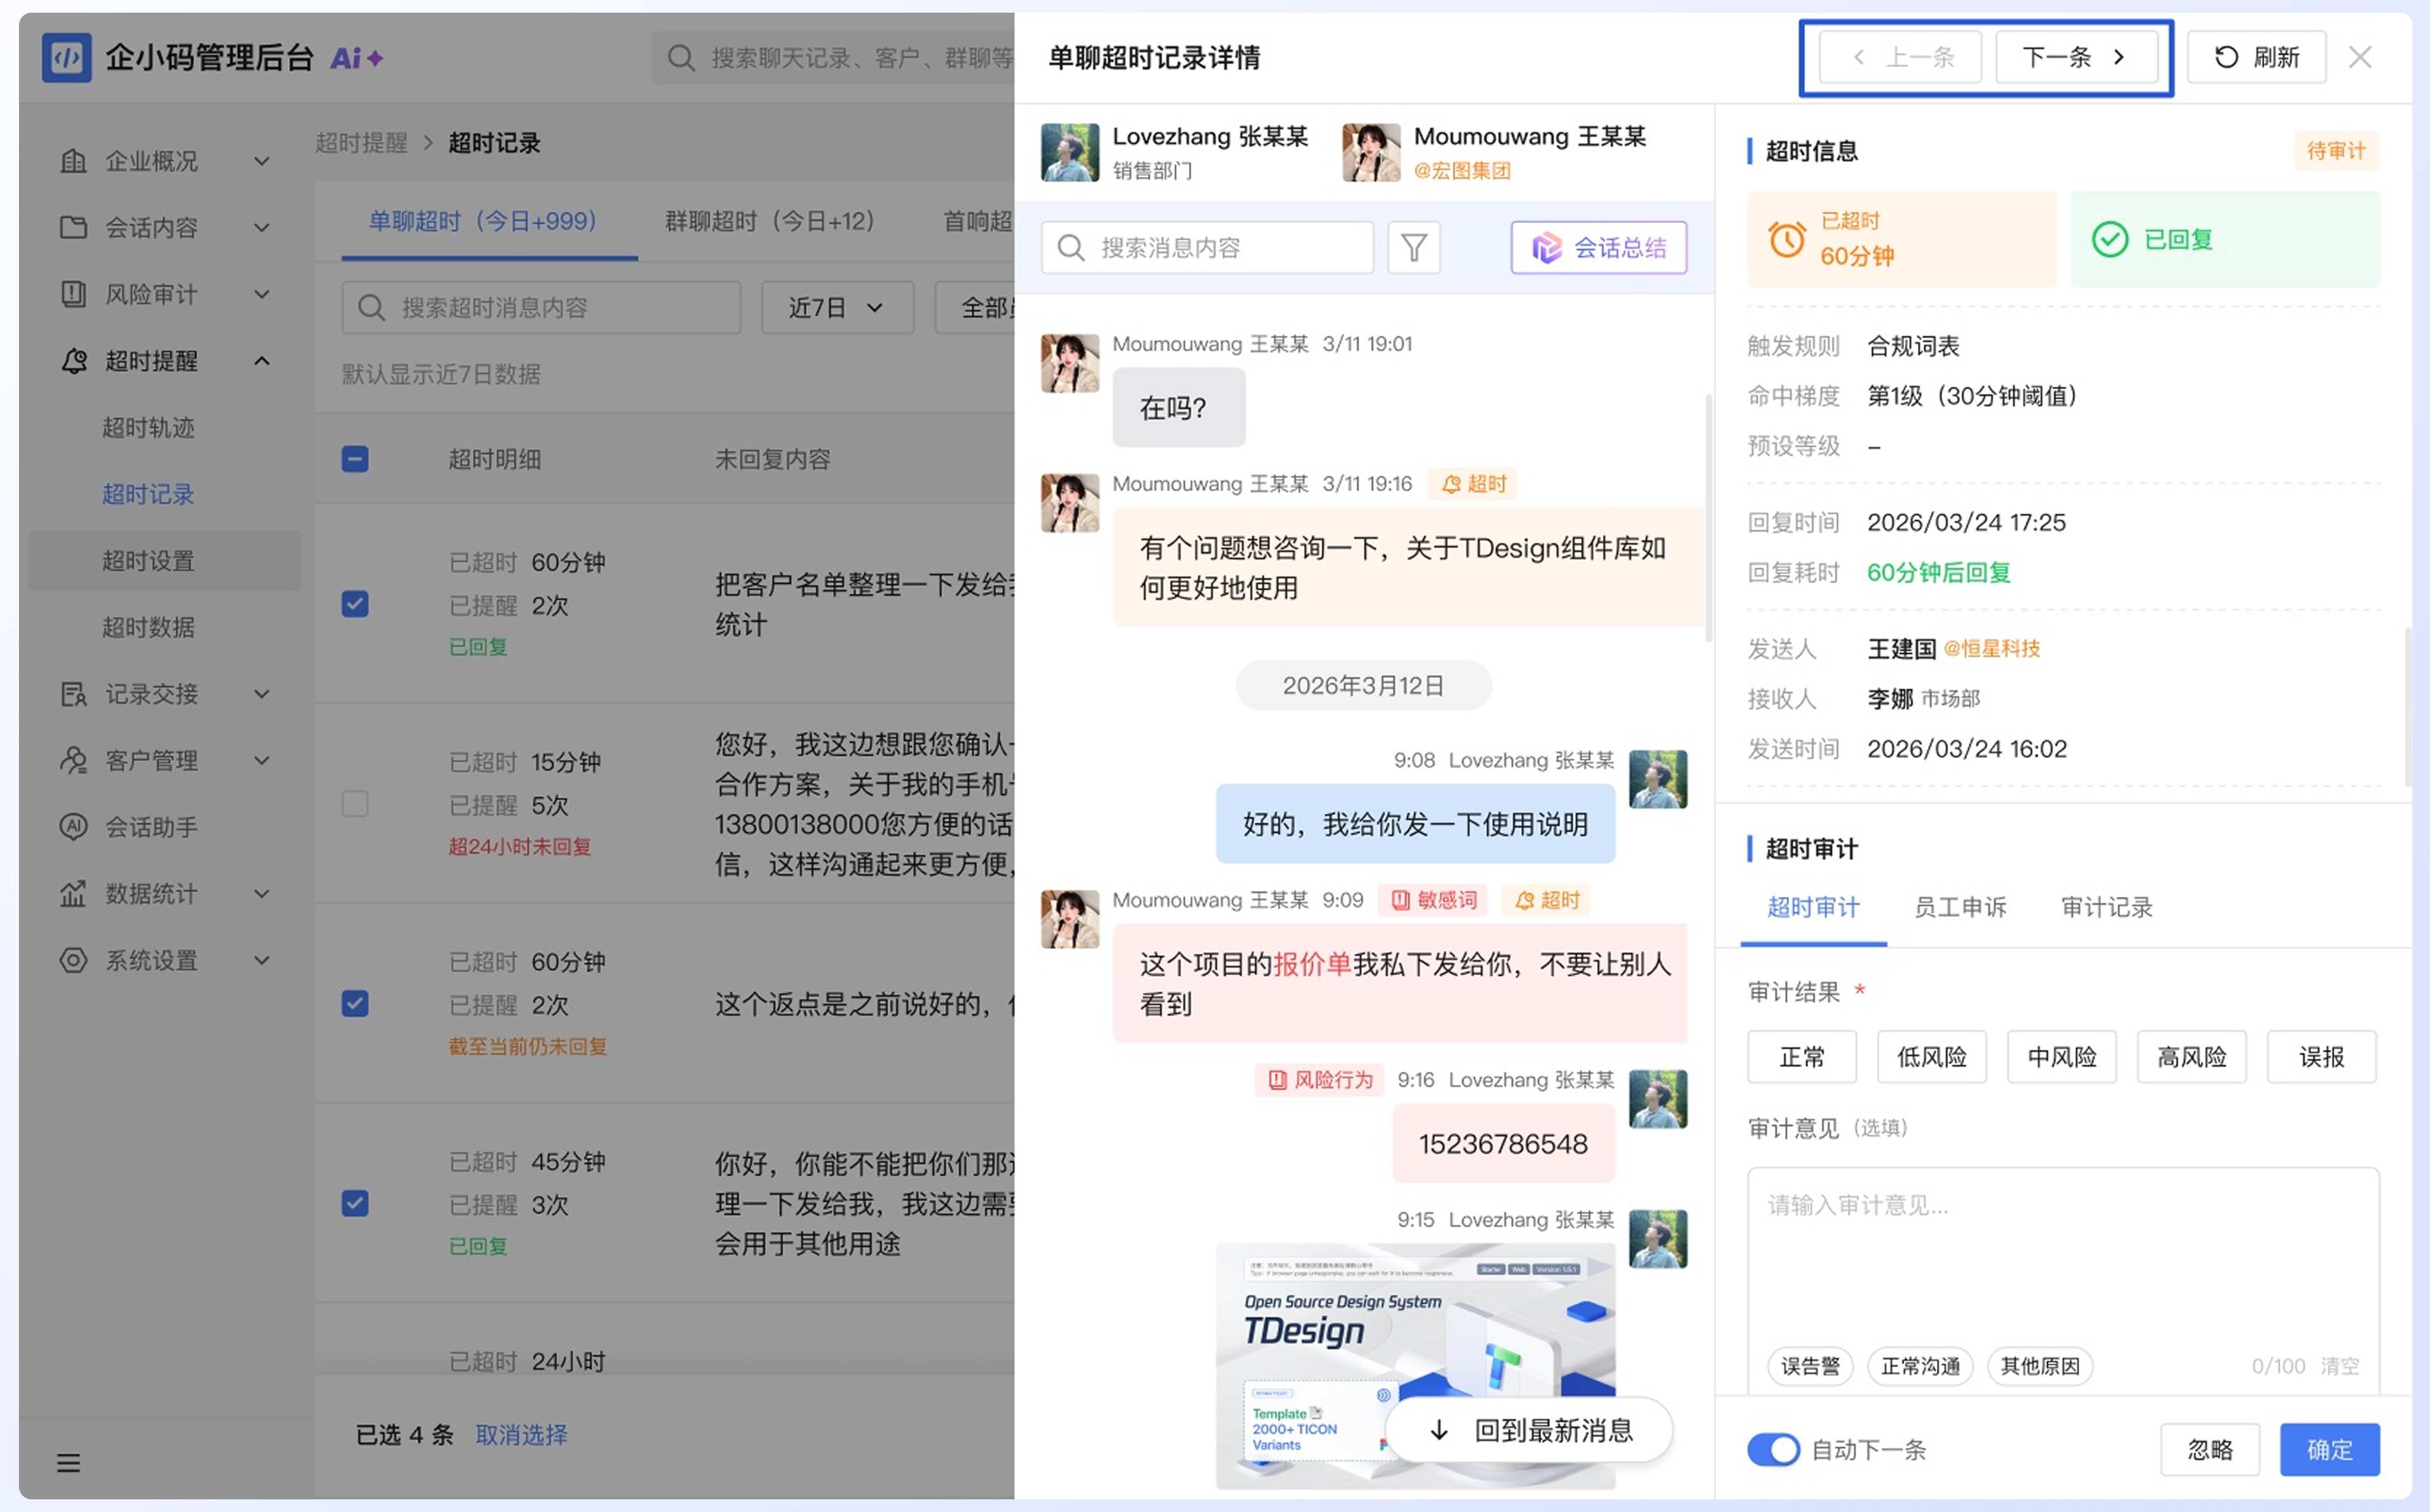Open the 近7日 date range dropdown

(x=837, y=308)
